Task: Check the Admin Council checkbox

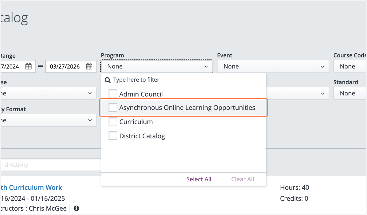Action: click(113, 94)
